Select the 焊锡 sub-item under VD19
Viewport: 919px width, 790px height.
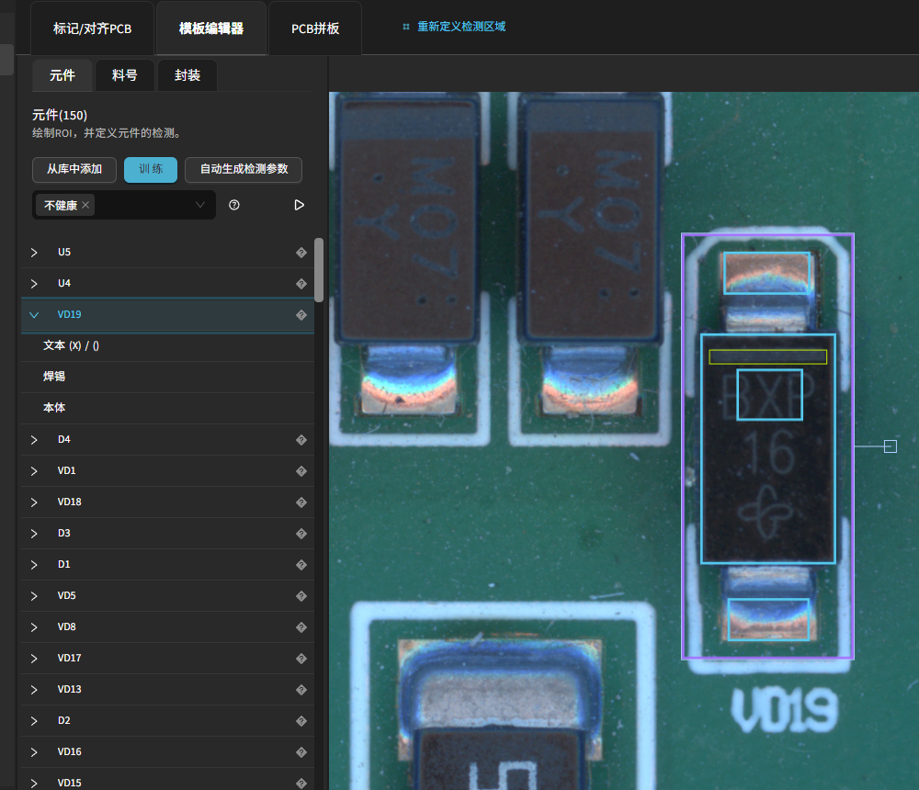54,377
